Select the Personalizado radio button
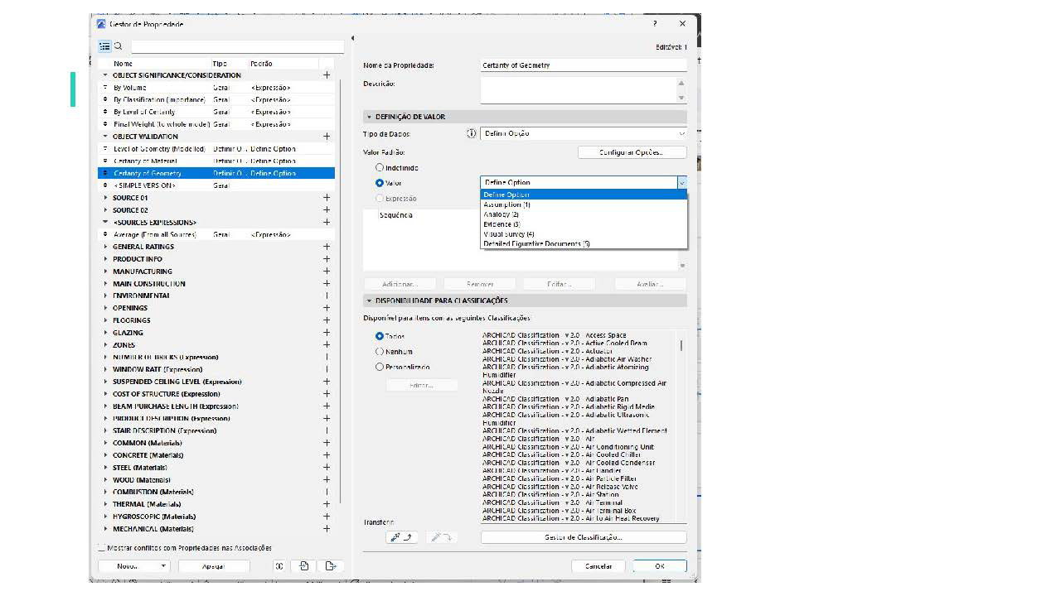Image resolution: width=1061 pixels, height=596 pixels. point(380,367)
